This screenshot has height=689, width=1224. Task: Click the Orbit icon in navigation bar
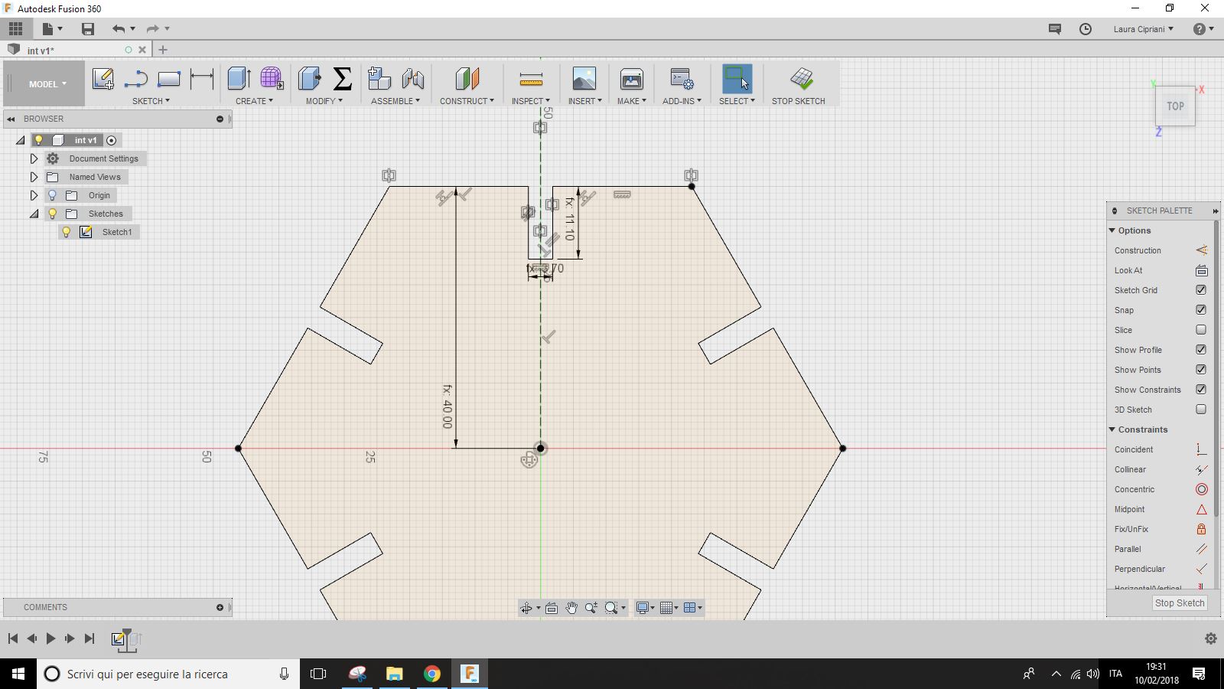[x=526, y=608]
